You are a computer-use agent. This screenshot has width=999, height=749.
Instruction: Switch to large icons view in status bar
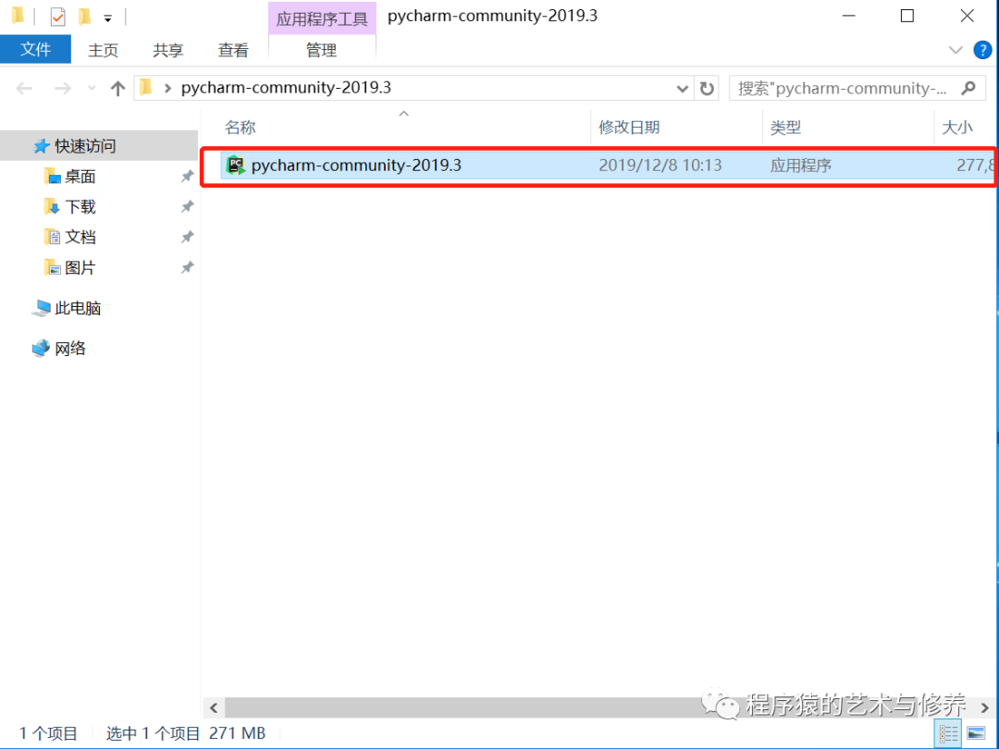976,733
